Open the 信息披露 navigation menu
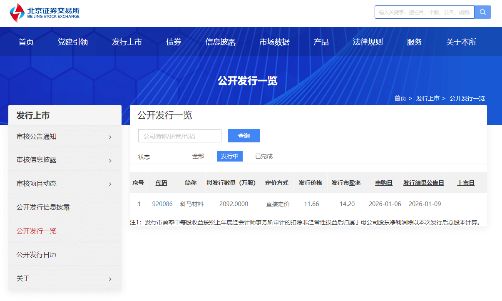 pos(220,42)
